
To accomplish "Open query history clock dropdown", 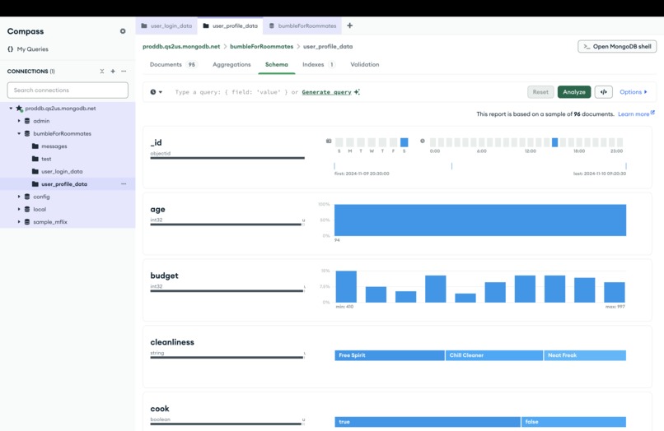I will click(156, 92).
